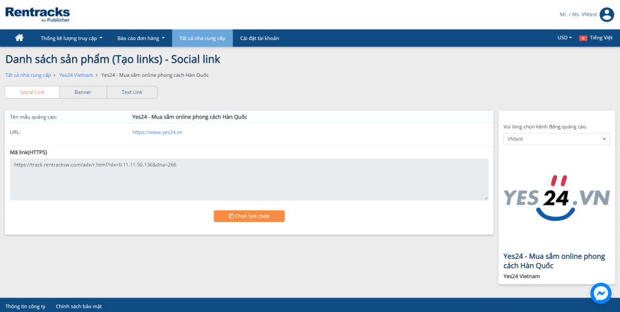Viewport: 620px width, 312px height.
Task: Click the Tên mẫu quảng cáo label
Action: pyautogui.click(x=33, y=117)
